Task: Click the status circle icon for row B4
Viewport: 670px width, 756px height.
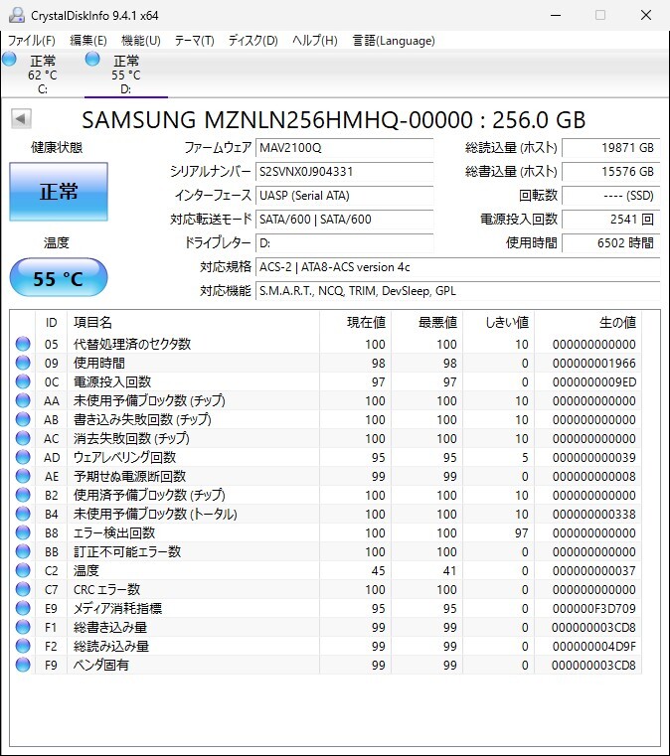Action: click(23, 514)
